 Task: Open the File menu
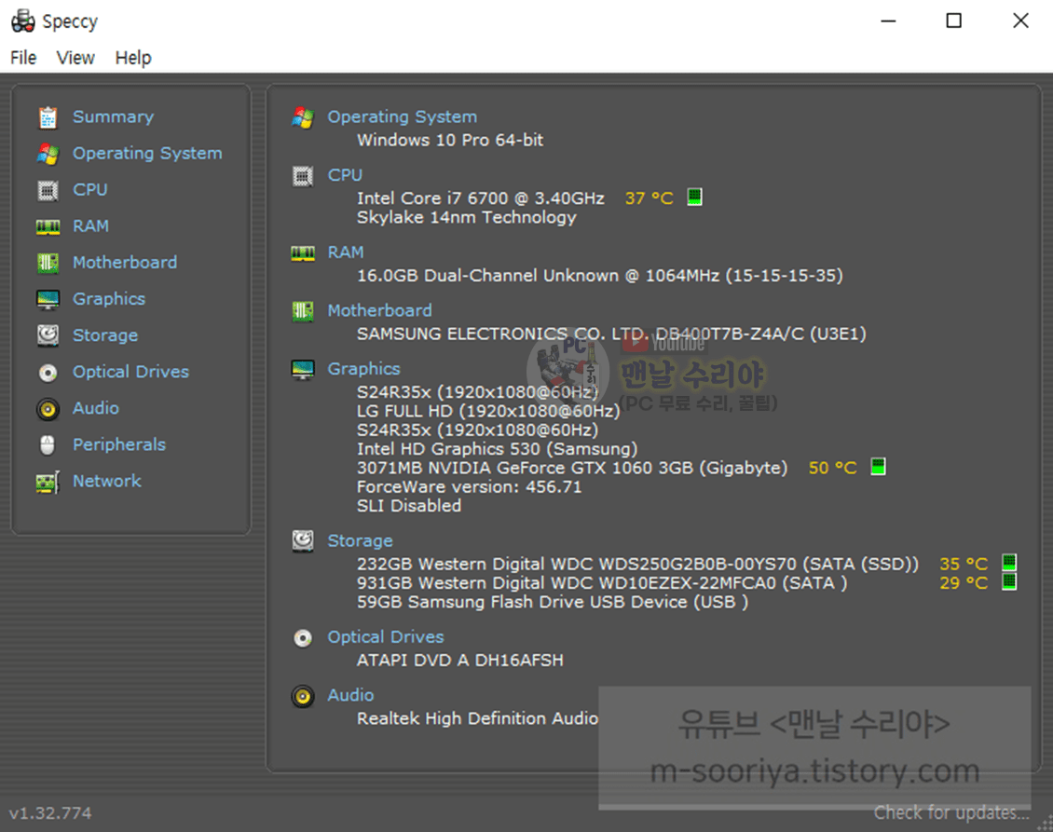pos(23,58)
